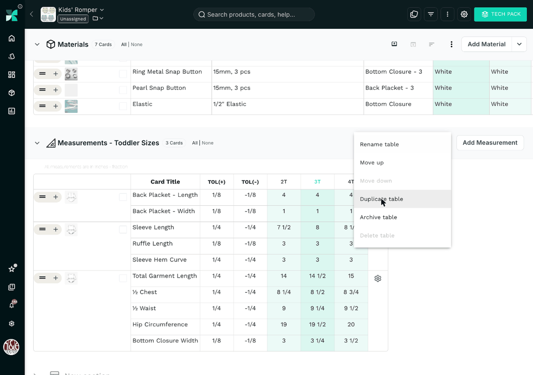Image resolution: width=533 pixels, height=375 pixels.
Task: Click the import icon in Materials toolbar
Action: coord(394,44)
